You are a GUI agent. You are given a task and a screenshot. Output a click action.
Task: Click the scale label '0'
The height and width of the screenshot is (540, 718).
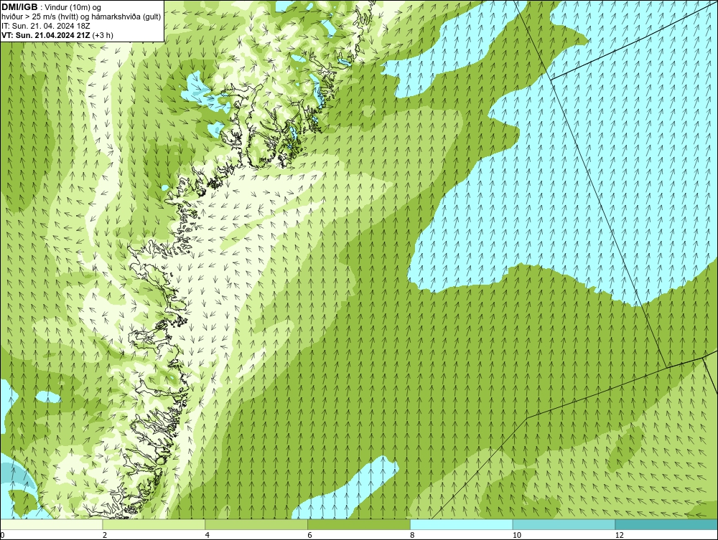tap(2, 535)
